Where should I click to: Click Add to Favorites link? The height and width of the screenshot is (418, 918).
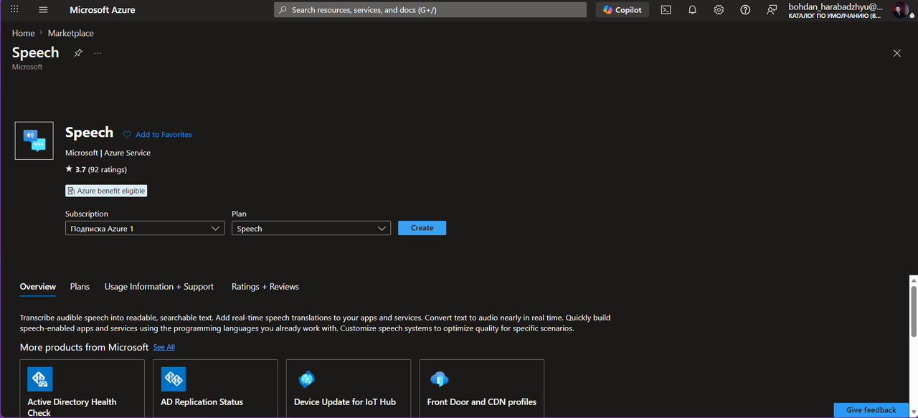coord(164,135)
